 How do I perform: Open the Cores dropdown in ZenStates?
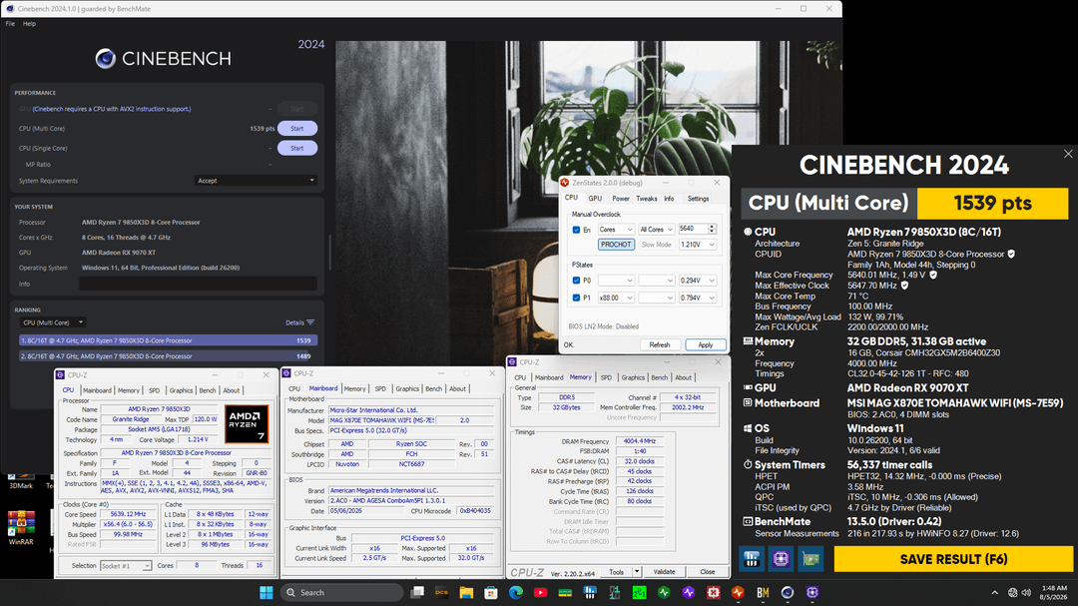click(615, 230)
